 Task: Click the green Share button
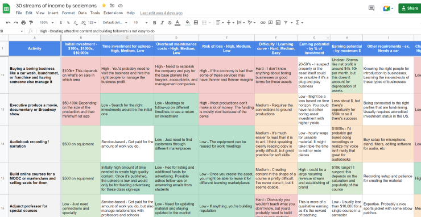click(410, 9)
